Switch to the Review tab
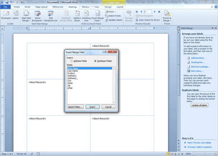 click(86, 7)
